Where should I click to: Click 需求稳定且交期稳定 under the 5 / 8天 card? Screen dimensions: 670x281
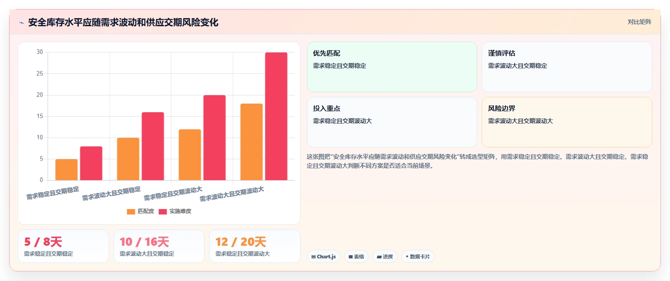pos(48,254)
